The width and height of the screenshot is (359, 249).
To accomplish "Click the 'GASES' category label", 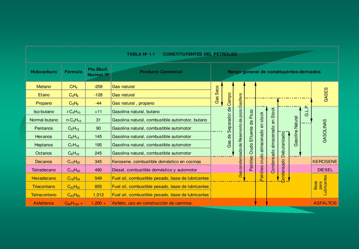I will (x=326, y=94).
